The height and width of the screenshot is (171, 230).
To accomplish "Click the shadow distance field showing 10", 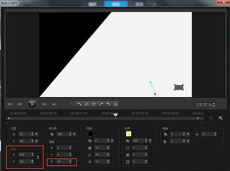I will (100, 162).
